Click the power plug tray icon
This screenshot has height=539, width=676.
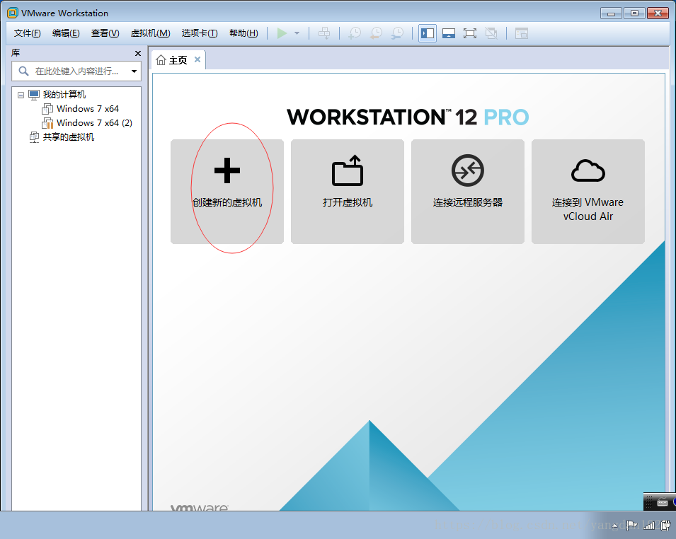(665, 525)
